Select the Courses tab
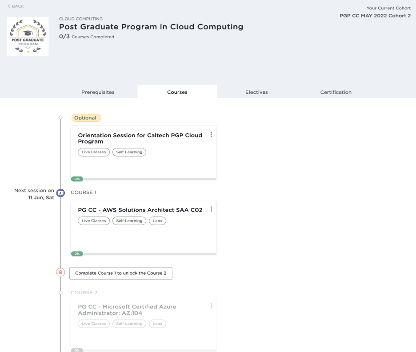Image resolution: width=416 pixels, height=352 pixels. 177,92
